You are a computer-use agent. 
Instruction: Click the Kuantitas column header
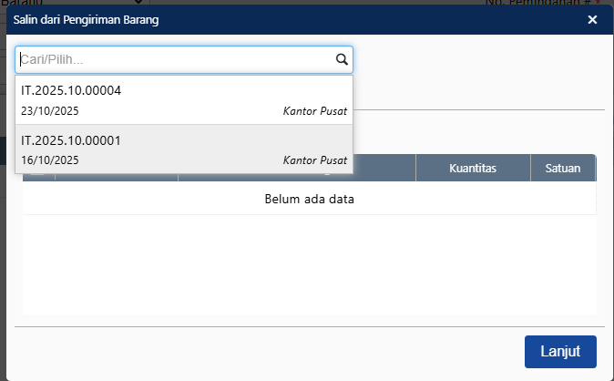click(473, 168)
